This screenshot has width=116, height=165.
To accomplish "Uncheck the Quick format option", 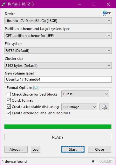I will 9,100.
